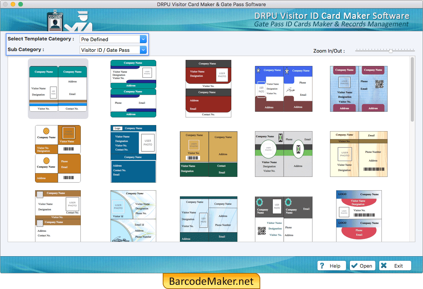Select the blue LOGO template with red ovals
Image resolution: width=423 pixels, height=289 pixels.
(x=359, y=216)
